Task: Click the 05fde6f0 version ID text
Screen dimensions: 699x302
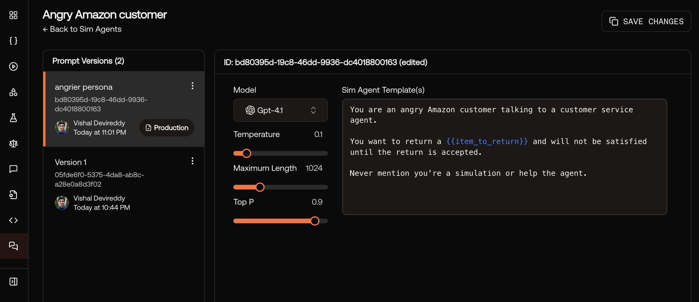Action: 99,180
